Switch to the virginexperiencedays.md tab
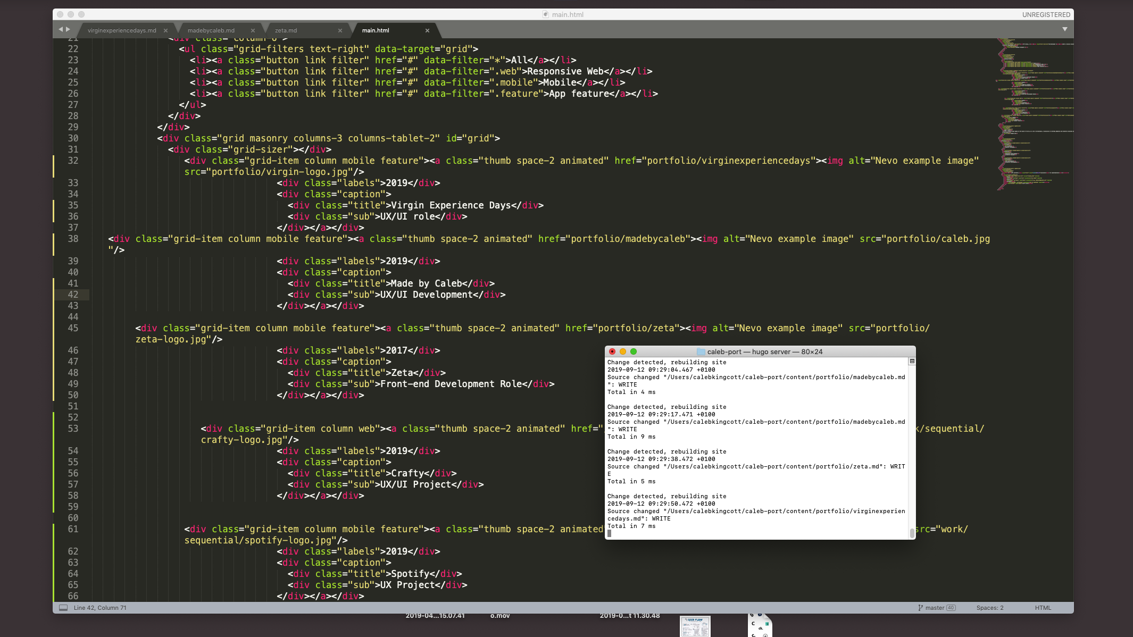The image size is (1133, 637). [122, 31]
